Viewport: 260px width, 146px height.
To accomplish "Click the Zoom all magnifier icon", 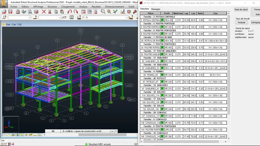I will coord(109,11).
